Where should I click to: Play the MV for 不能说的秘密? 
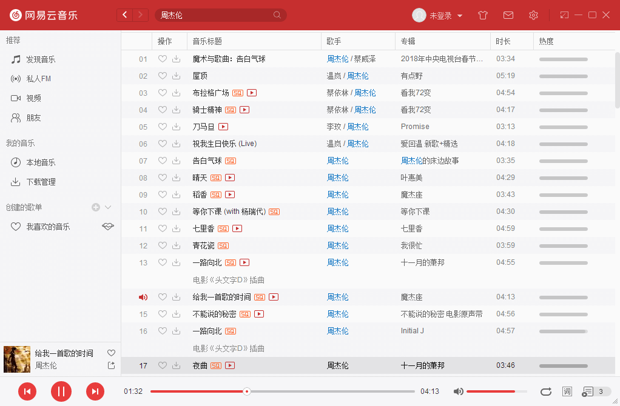(x=259, y=314)
